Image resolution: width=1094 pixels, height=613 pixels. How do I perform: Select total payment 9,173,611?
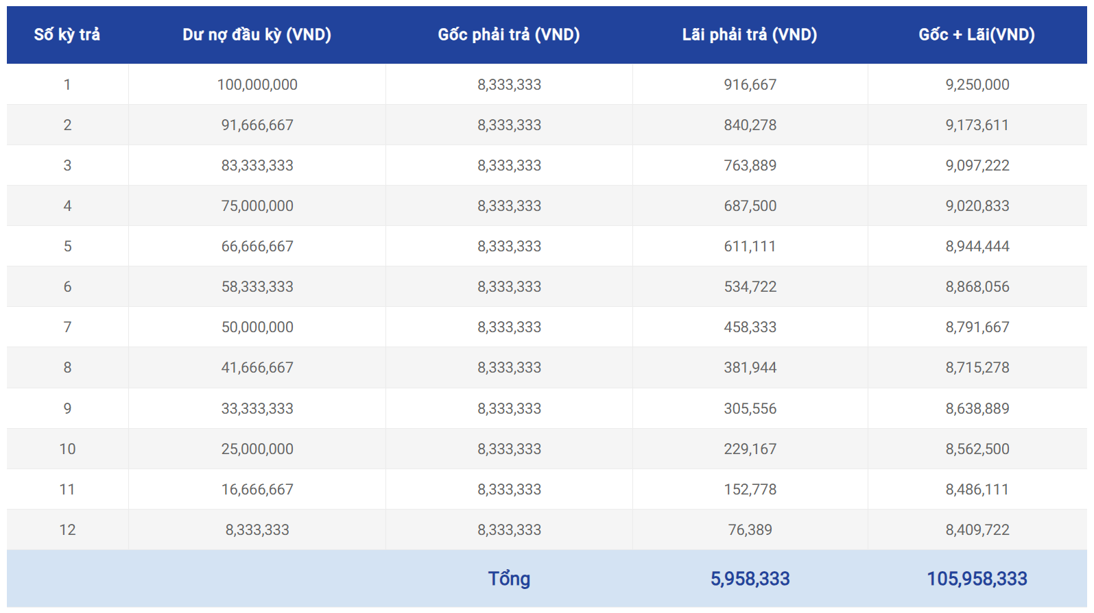977,125
